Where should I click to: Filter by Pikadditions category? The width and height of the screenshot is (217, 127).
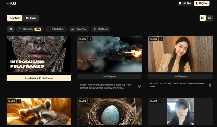pos(56,29)
